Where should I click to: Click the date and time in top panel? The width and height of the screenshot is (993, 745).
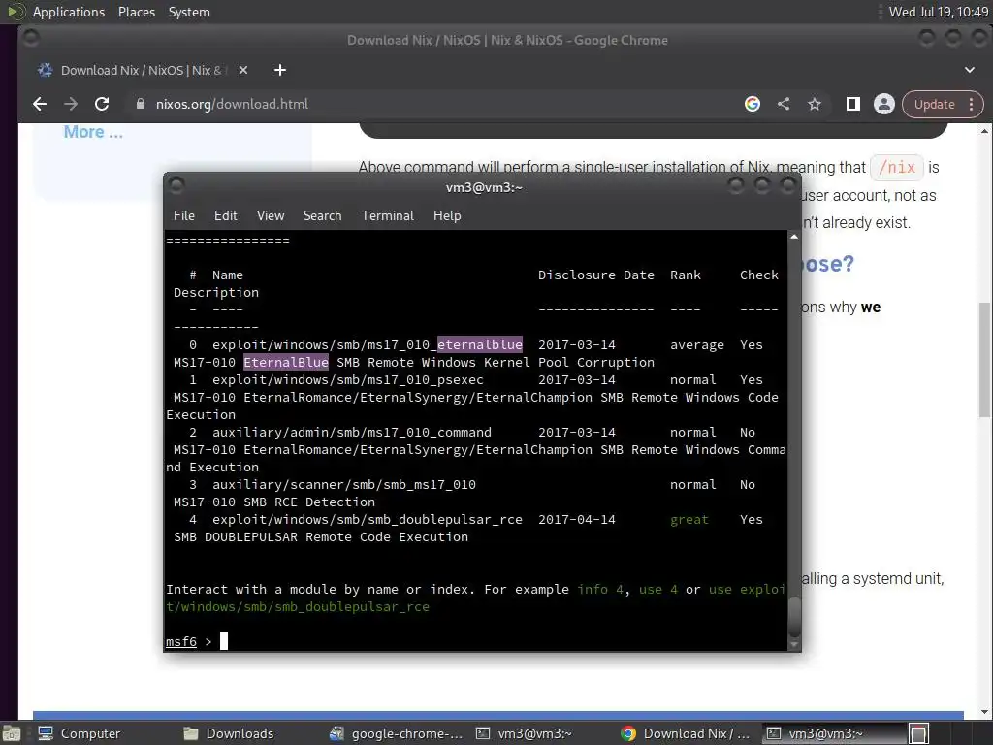tap(938, 12)
